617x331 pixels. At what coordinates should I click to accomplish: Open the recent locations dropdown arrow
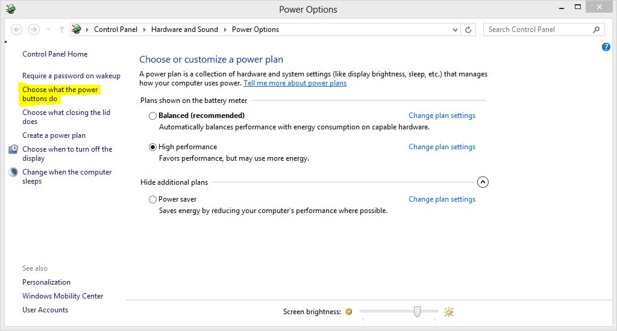pos(48,29)
